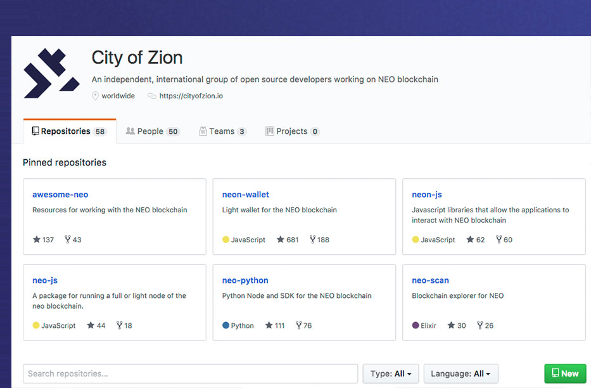Click the star icon on awesome-neo card

[x=37, y=239]
